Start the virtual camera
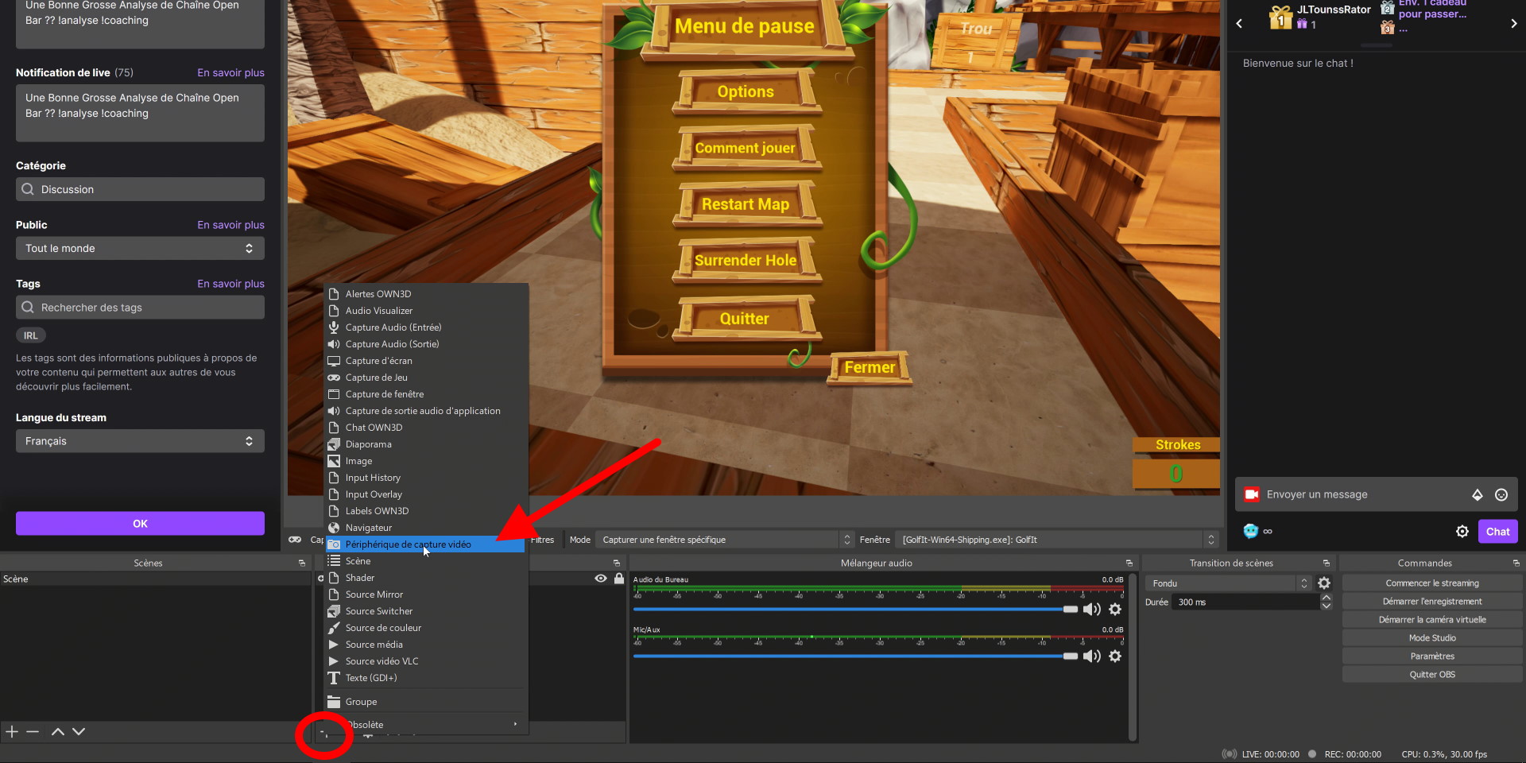Screen dimensions: 1526x763 point(1432,619)
